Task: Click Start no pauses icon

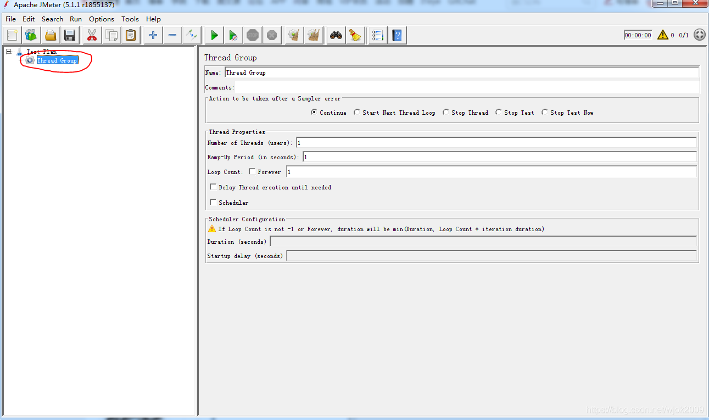Action: [233, 36]
